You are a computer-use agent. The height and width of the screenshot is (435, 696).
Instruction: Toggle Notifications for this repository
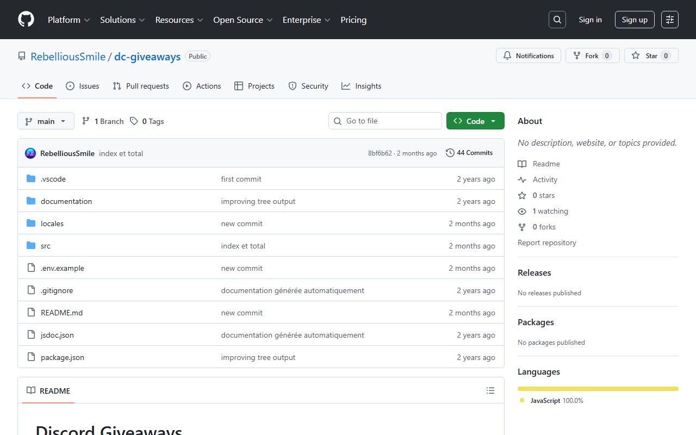[x=528, y=55]
